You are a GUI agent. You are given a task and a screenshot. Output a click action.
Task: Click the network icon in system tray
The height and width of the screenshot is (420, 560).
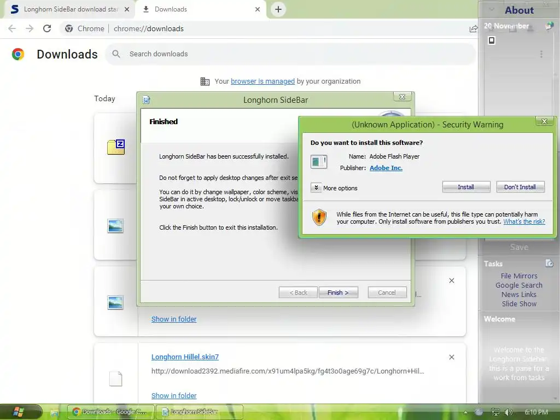coord(495,412)
